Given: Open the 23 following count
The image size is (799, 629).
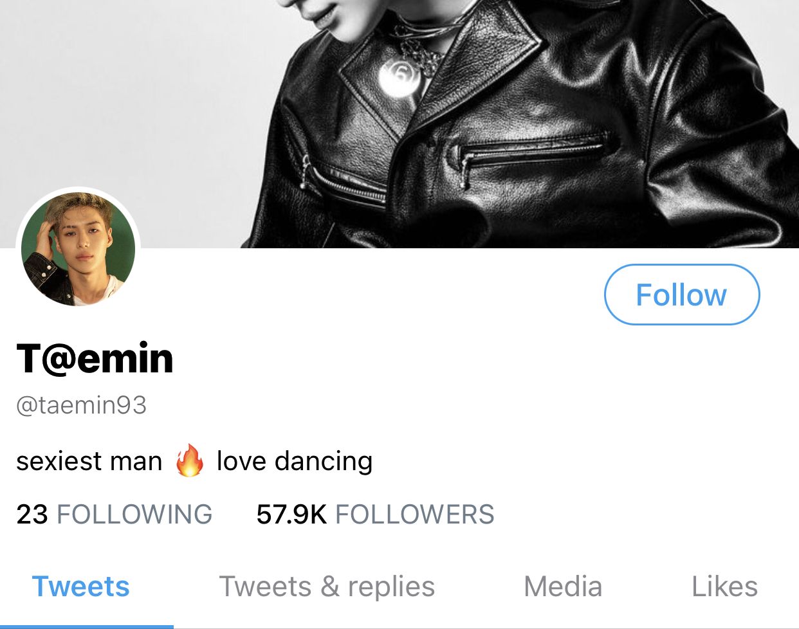Looking at the screenshot, I should [32, 515].
